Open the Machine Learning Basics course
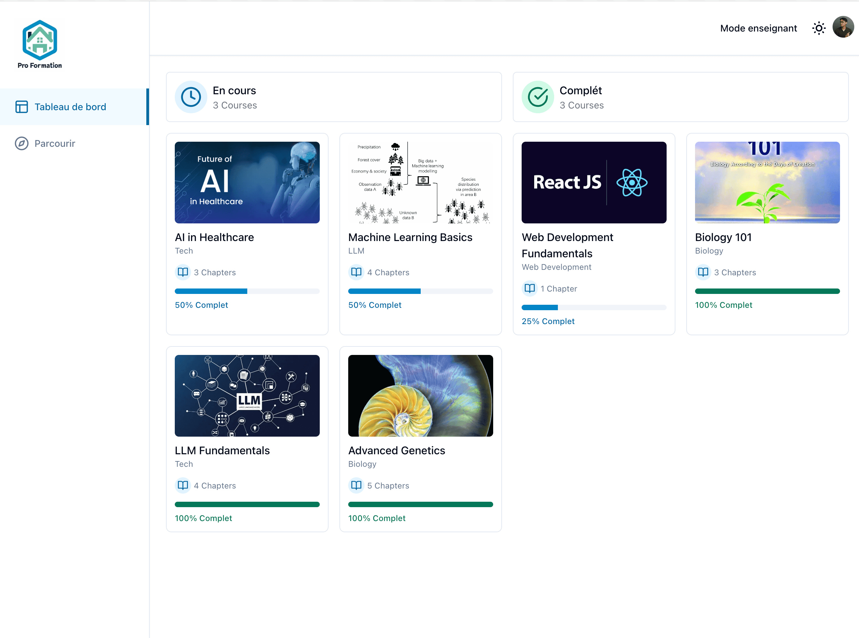Screen dimensions: 859x638 tap(420, 183)
